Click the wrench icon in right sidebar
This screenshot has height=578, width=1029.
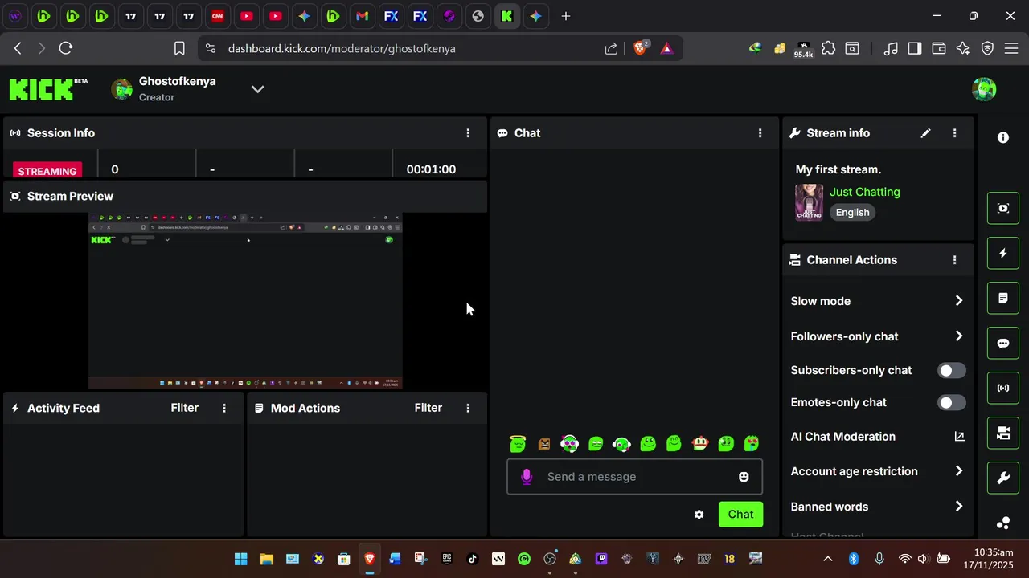pyautogui.click(x=1003, y=478)
